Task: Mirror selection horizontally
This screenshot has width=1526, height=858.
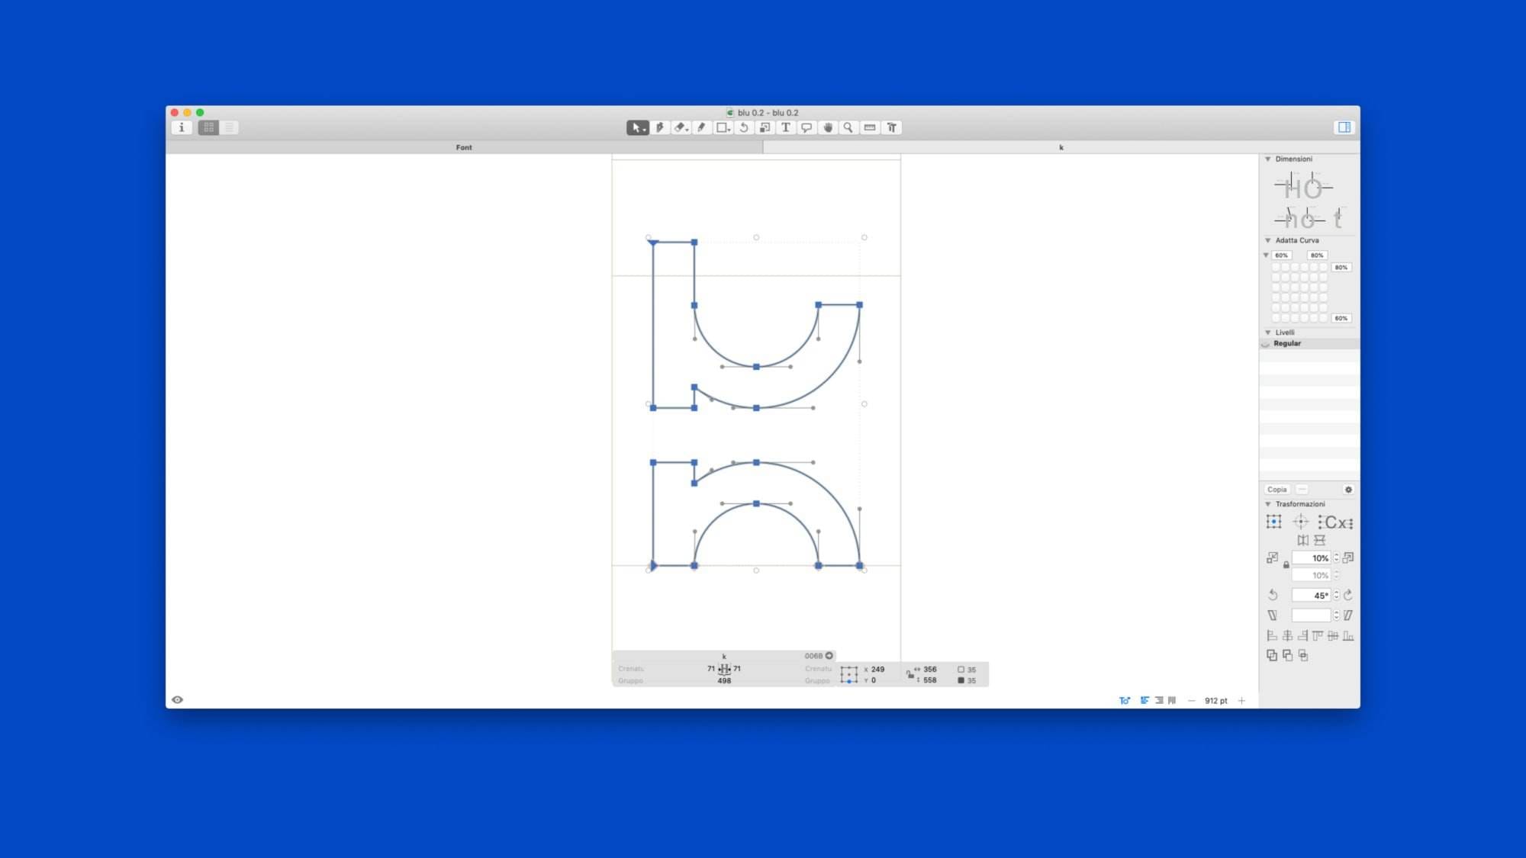Action: point(1303,541)
